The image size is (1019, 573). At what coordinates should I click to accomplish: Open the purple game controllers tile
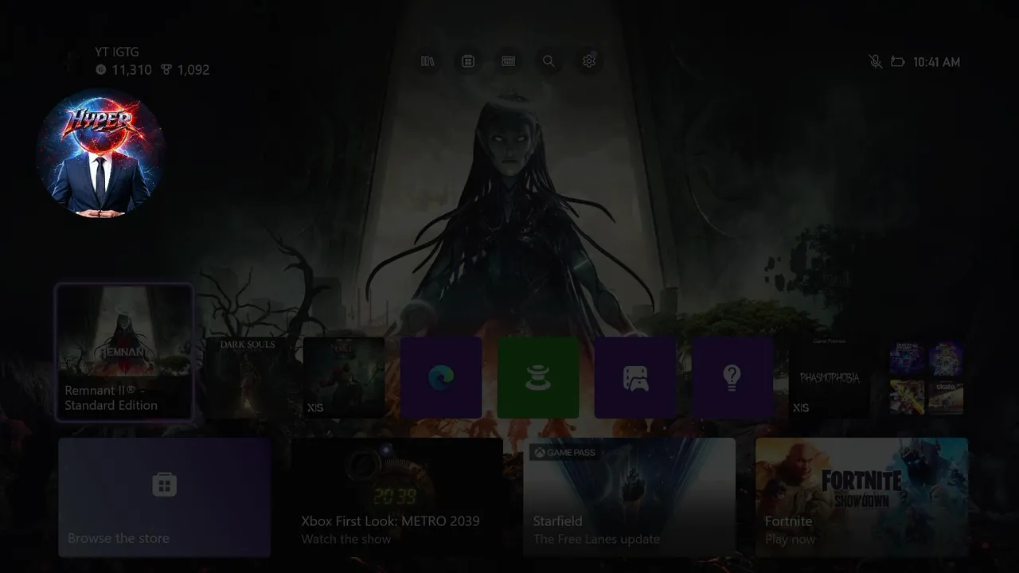click(635, 377)
